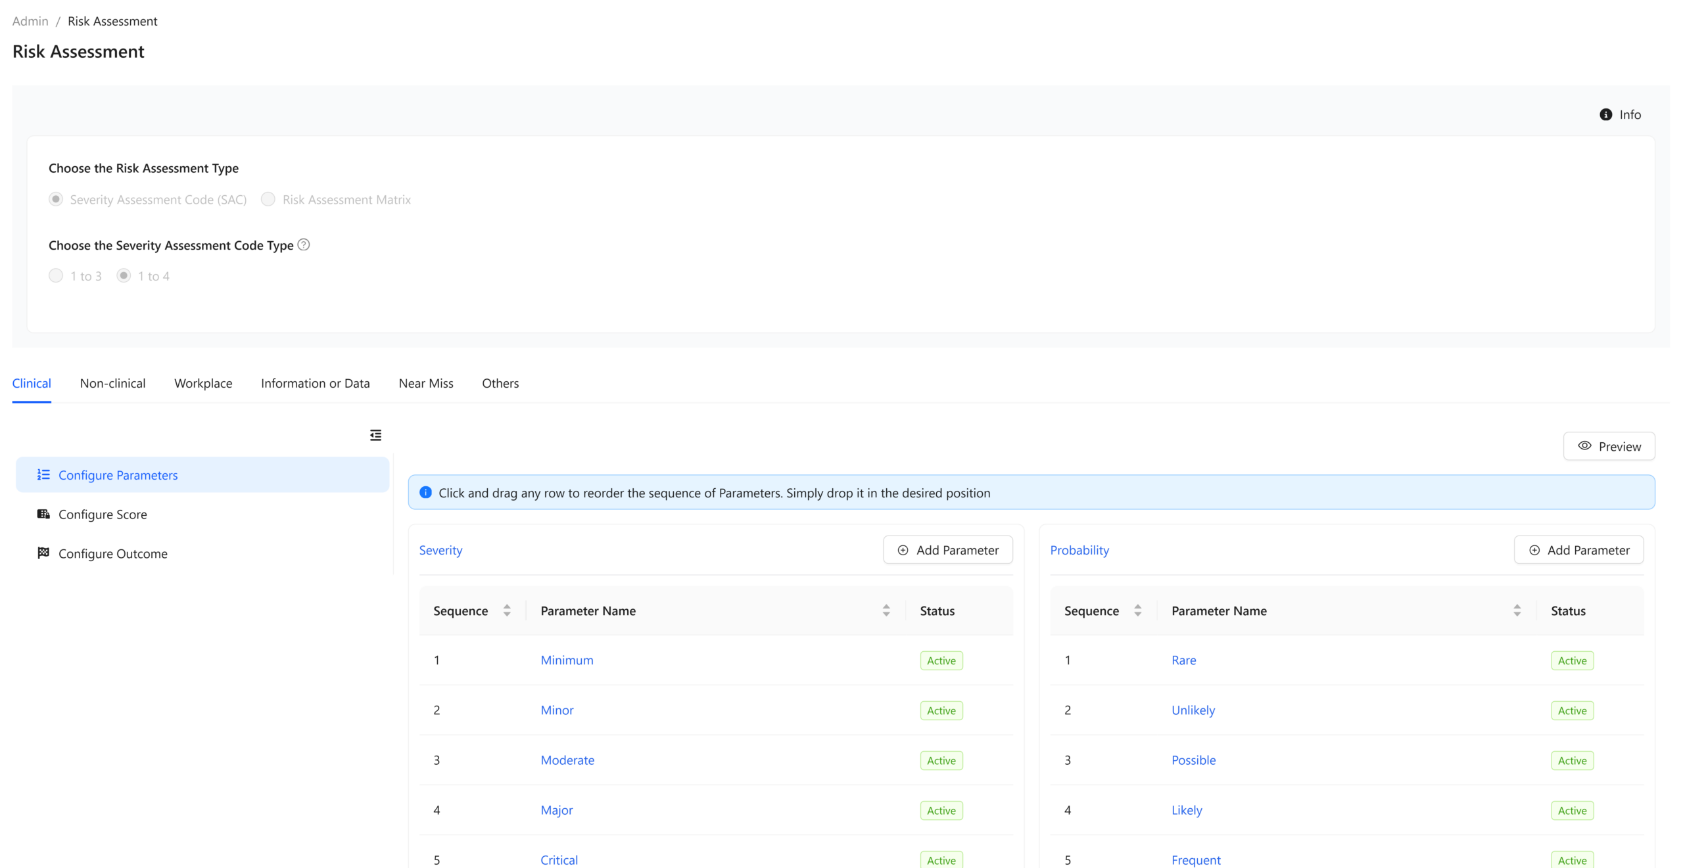Click the info icon in the blue reorder banner
1683x868 pixels.
(x=425, y=492)
